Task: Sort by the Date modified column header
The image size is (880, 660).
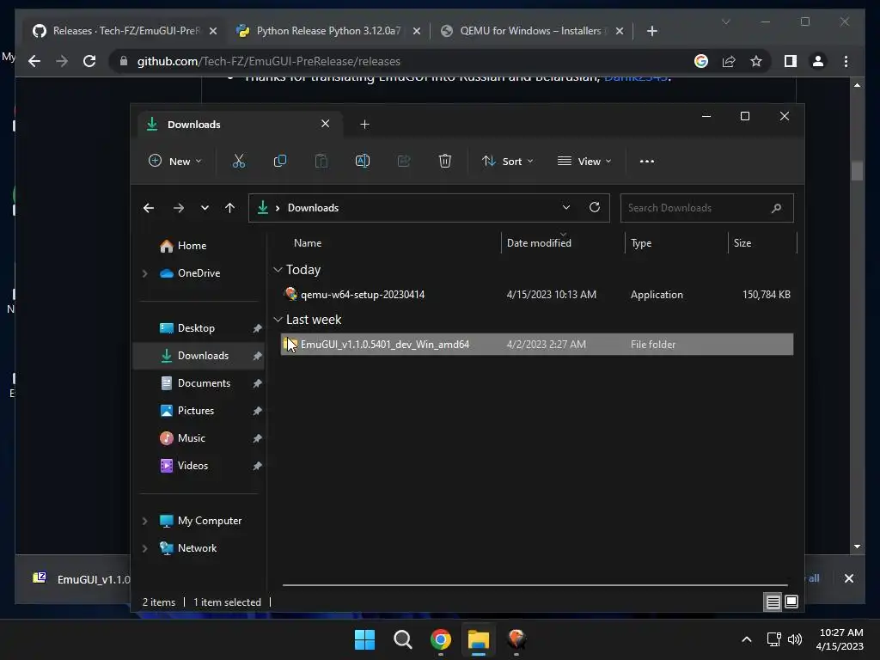Action: tap(539, 243)
